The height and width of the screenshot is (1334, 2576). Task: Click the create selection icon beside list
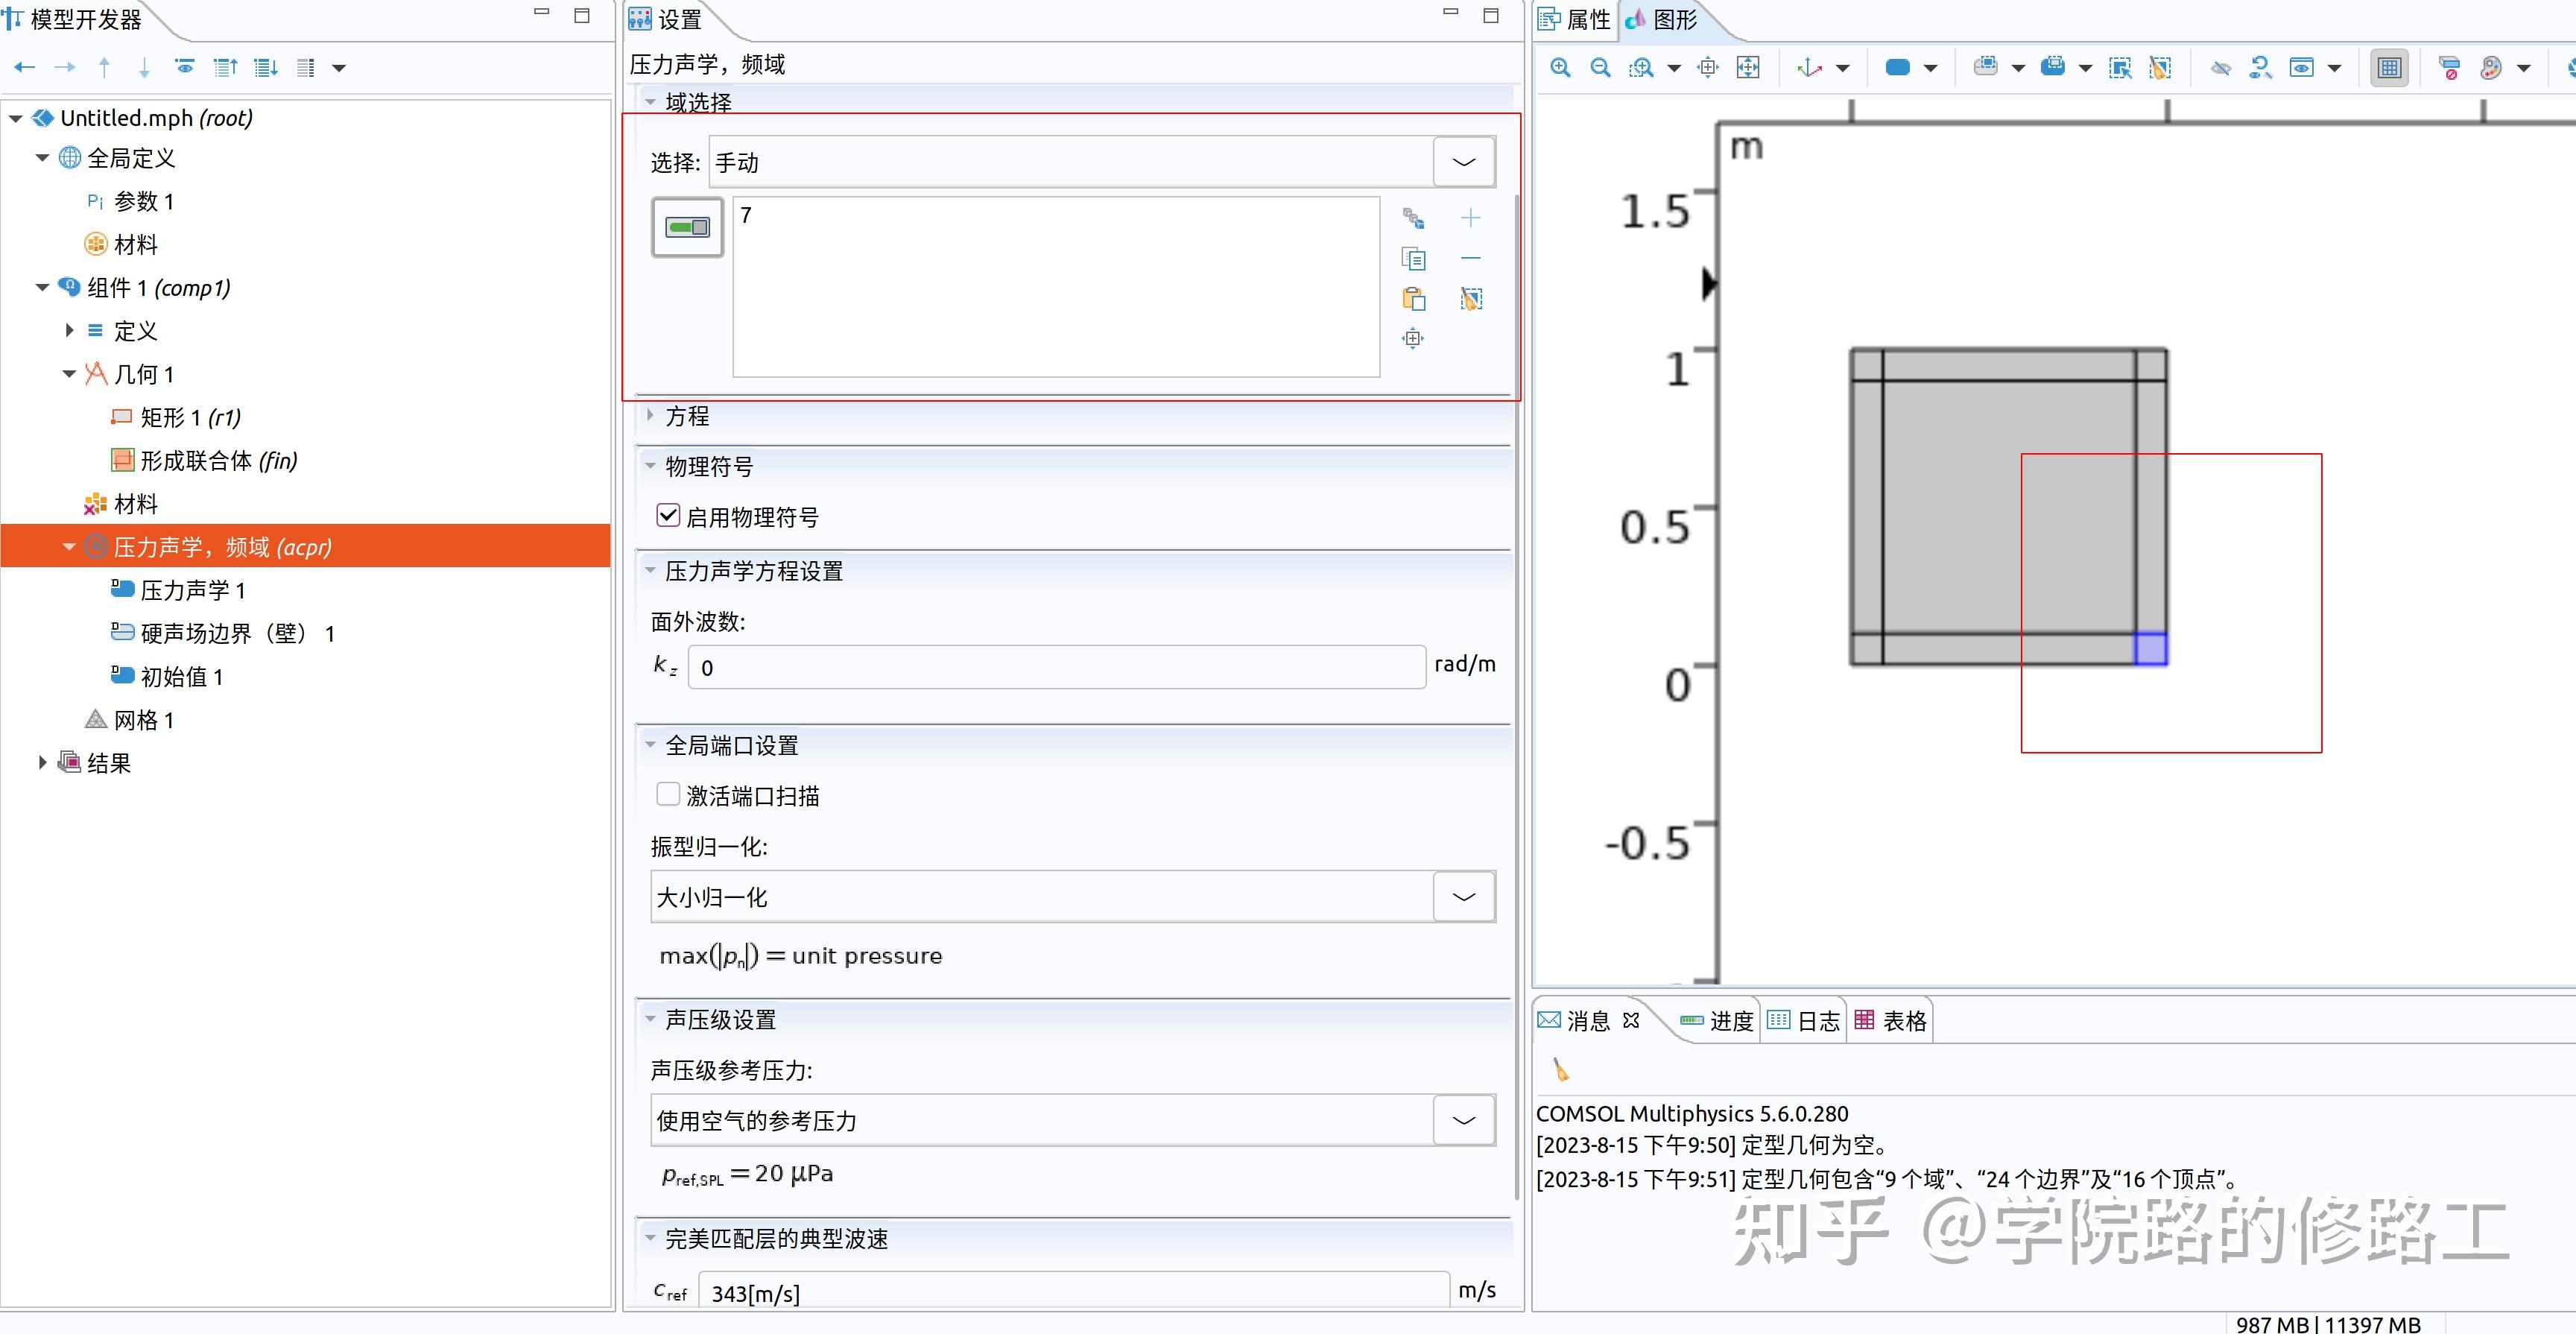[1413, 218]
